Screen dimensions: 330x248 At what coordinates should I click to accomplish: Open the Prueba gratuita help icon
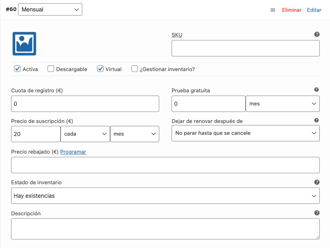(316, 89)
